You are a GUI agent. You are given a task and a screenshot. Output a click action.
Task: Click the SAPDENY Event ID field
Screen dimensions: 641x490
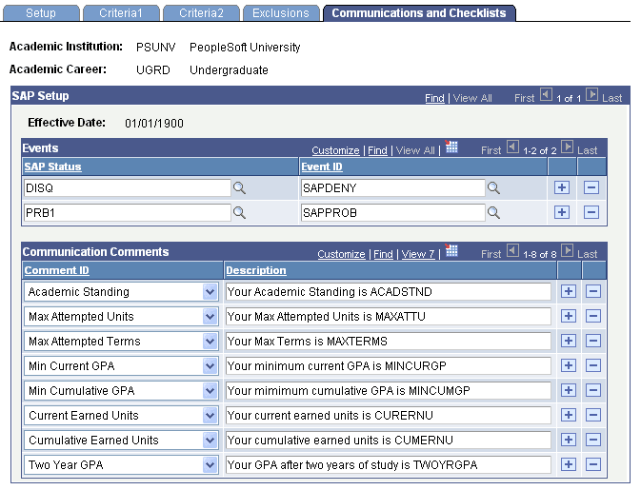tap(393, 188)
